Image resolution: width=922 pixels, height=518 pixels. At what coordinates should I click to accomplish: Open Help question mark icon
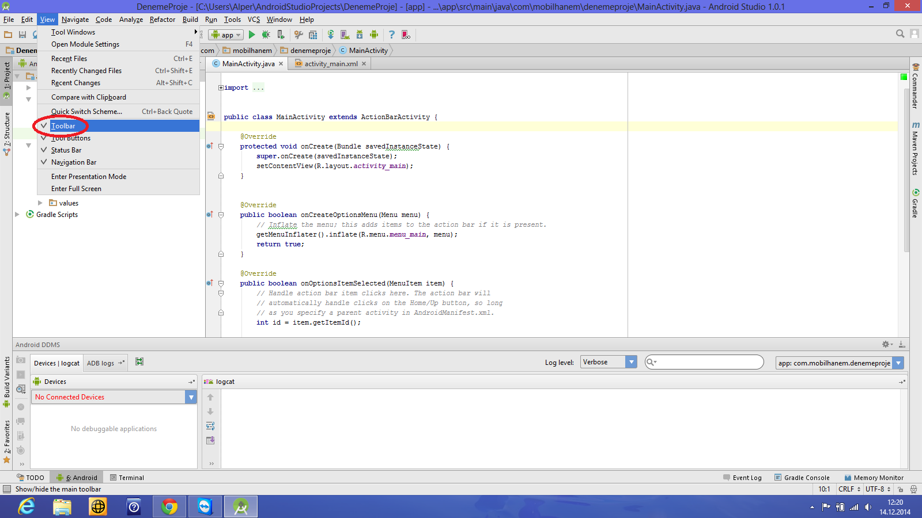click(x=392, y=35)
